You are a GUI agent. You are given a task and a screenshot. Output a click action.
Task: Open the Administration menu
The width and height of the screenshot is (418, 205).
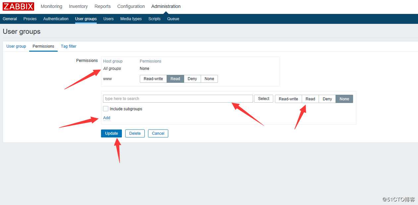tap(166, 6)
